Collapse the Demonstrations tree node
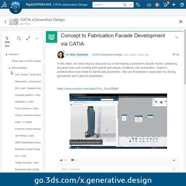 click(x=10, y=68)
